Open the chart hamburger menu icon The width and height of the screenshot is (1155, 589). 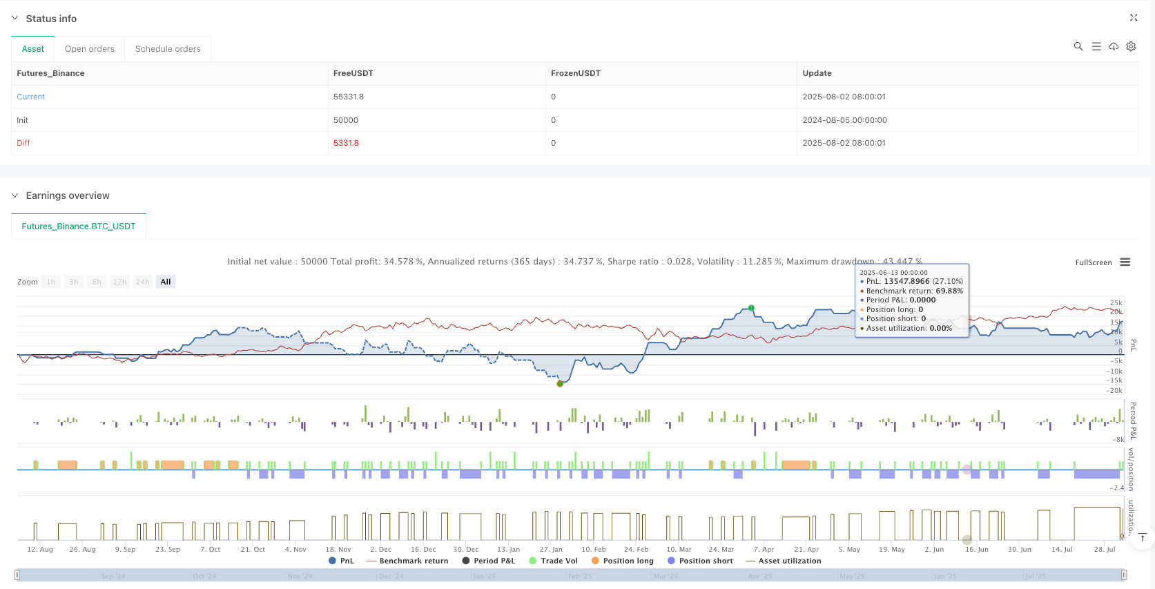(1125, 262)
